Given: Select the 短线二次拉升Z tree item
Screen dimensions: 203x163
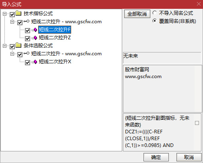Looking at the screenshot, I should pyautogui.click(x=55, y=38).
